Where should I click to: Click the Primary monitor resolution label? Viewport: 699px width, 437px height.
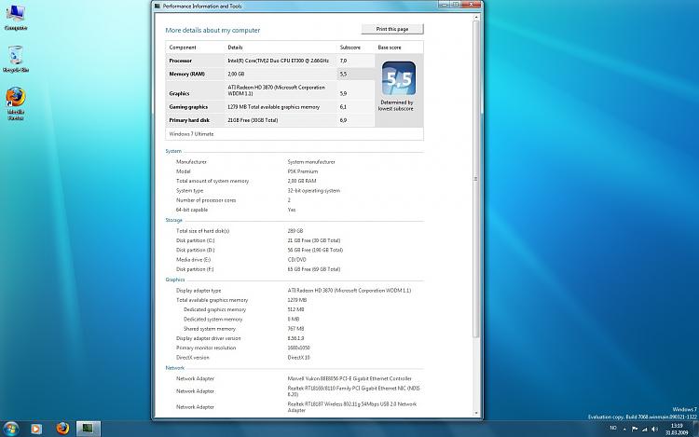[x=206, y=348]
